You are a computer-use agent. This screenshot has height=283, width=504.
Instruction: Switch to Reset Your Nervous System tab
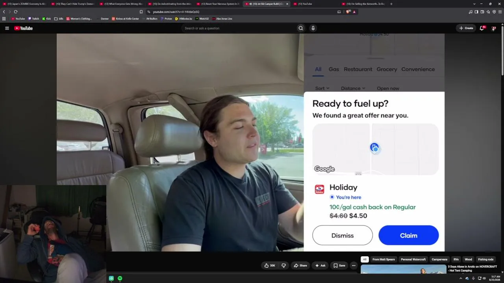click(218, 4)
